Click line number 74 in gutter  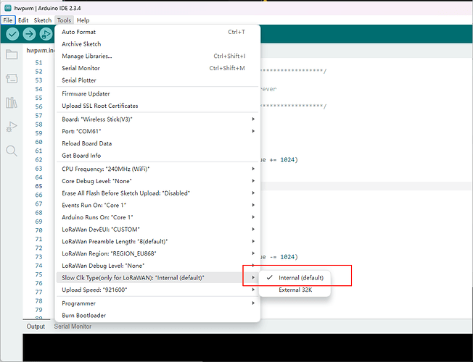coord(38,265)
